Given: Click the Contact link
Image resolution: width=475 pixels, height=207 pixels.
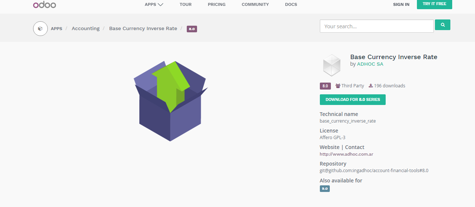Looking at the screenshot, I should [355, 147].
